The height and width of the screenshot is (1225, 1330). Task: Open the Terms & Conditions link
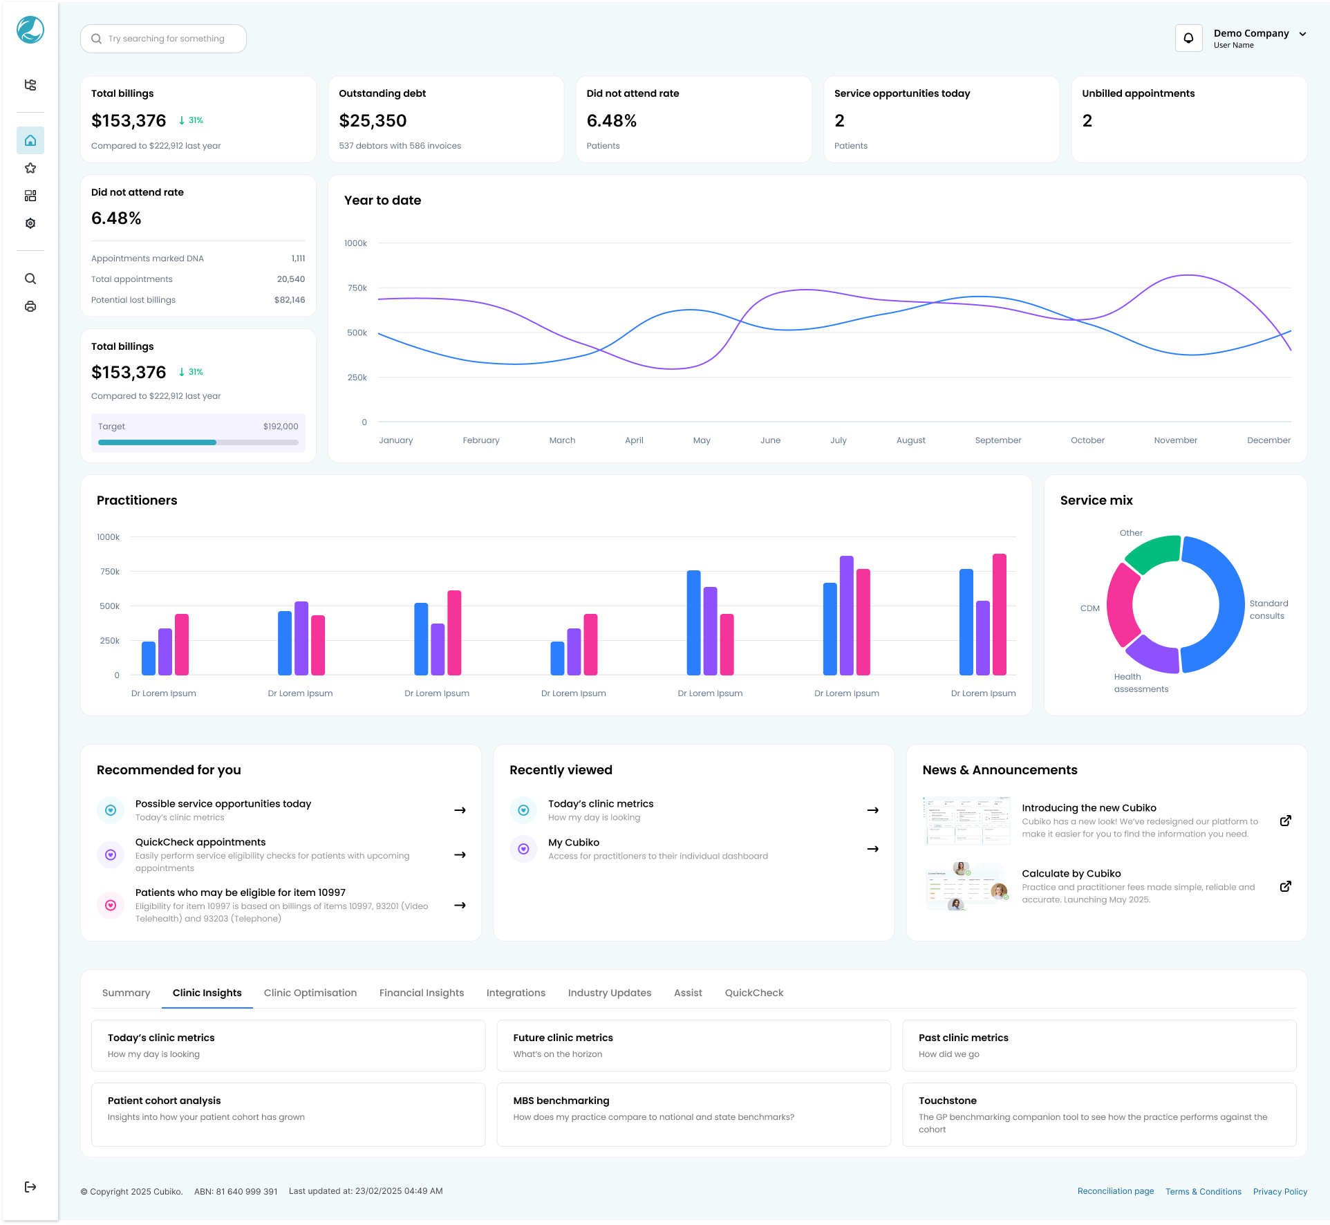(x=1203, y=1191)
